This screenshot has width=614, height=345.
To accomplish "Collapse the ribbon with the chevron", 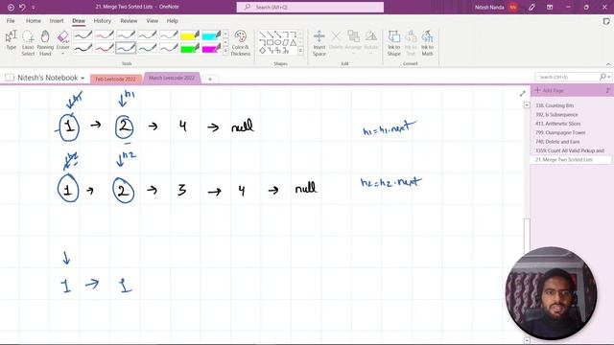I will [x=608, y=64].
